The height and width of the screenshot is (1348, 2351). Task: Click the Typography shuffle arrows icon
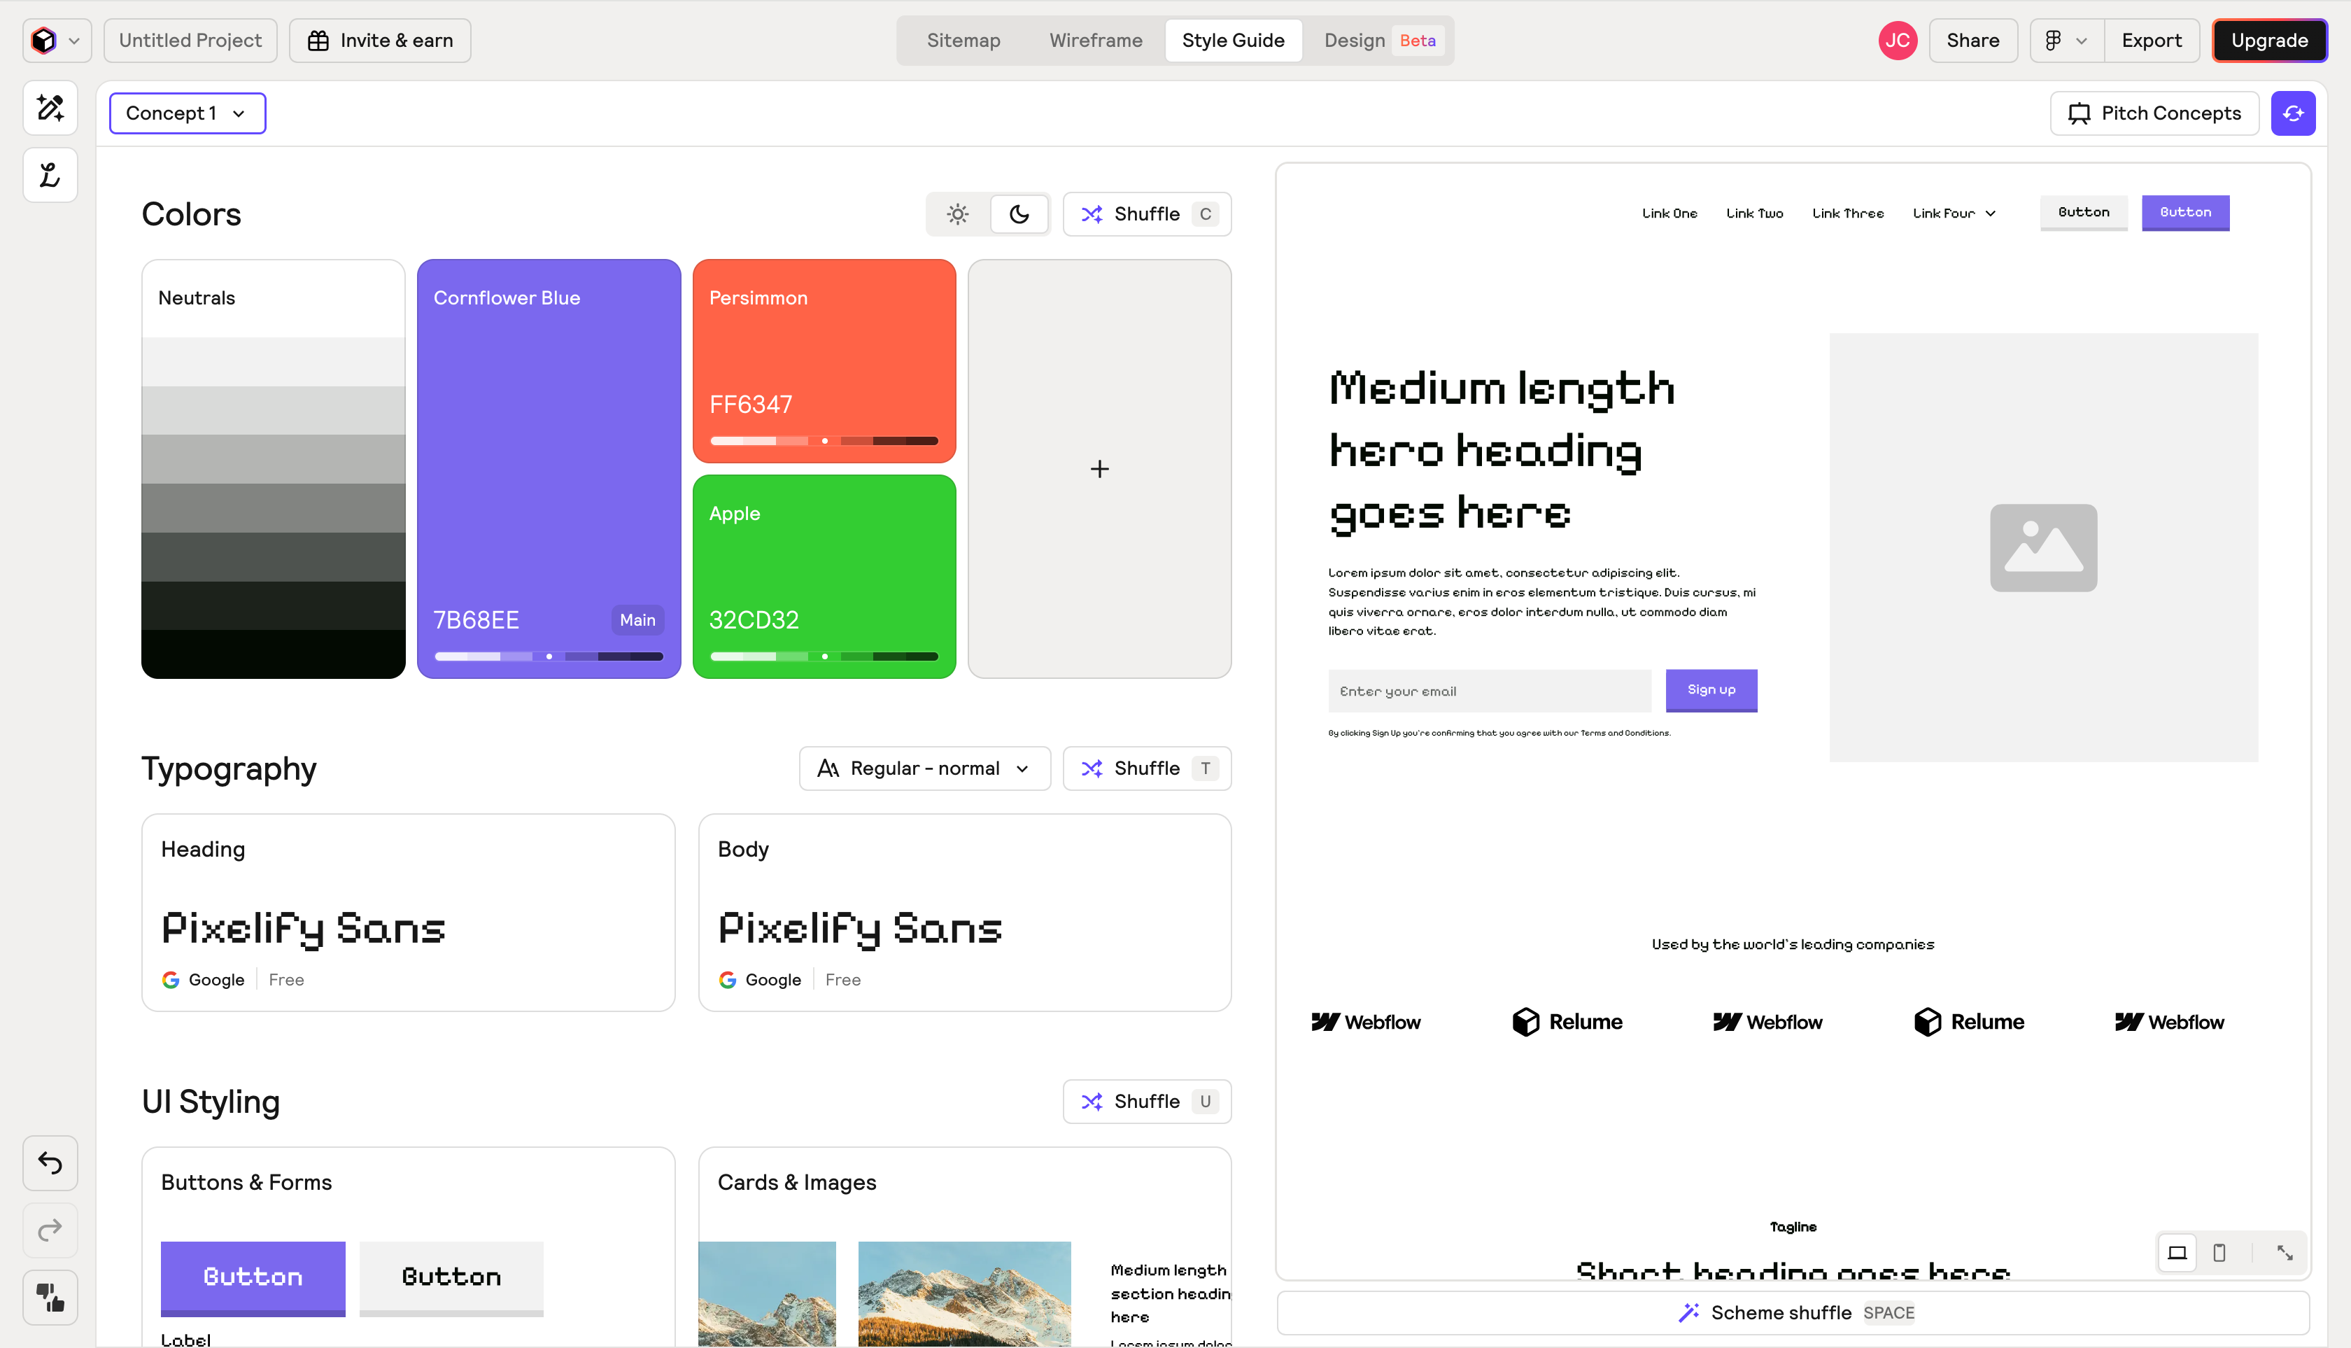1092,768
